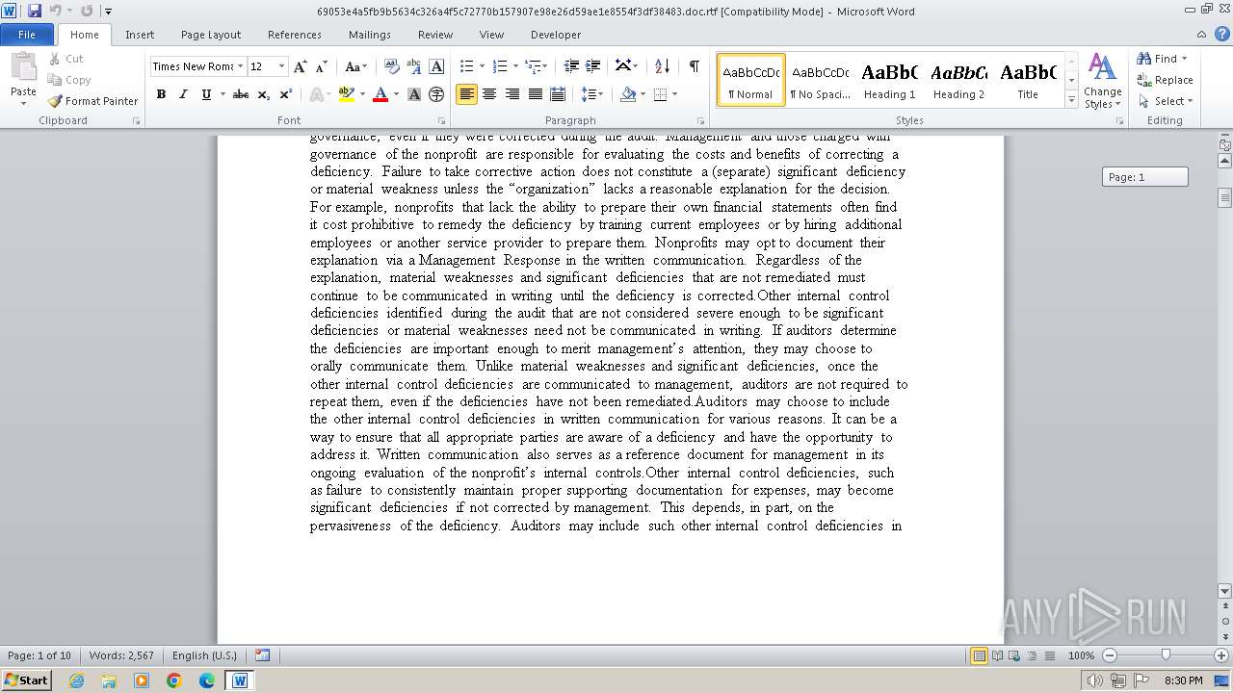Viewport: 1233px width, 693px height.
Task: Apply text highlight color
Action: coord(347,94)
